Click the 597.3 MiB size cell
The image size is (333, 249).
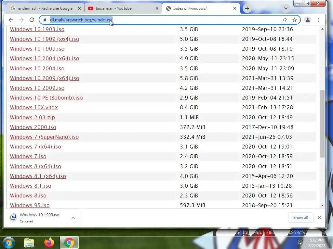pos(193,205)
